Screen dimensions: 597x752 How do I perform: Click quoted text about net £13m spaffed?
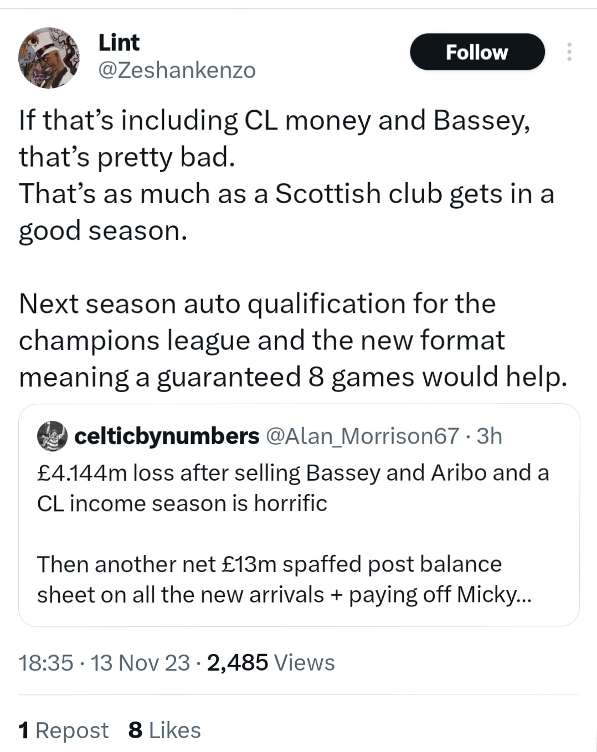pyautogui.click(x=284, y=579)
